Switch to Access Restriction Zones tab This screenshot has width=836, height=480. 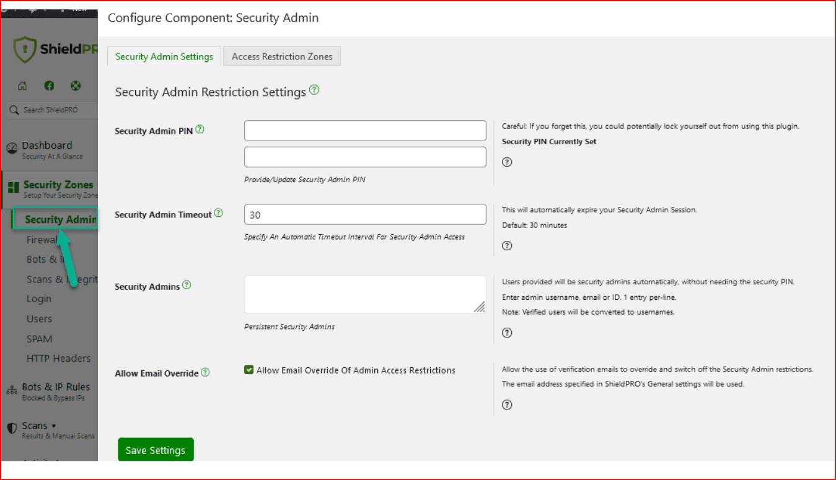282,56
